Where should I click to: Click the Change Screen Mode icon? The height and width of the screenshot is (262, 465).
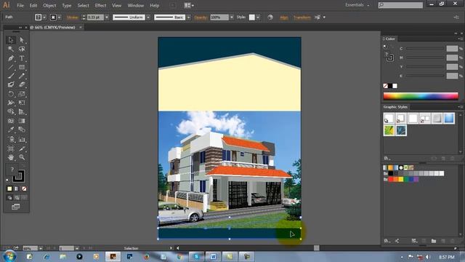pos(16,207)
